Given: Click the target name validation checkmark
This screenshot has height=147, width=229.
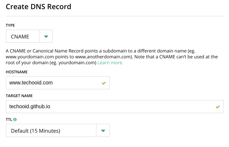Looking at the screenshot, I should tap(218, 107).
